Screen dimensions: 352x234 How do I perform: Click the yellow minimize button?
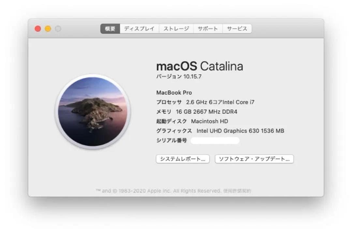click(48, 28)
